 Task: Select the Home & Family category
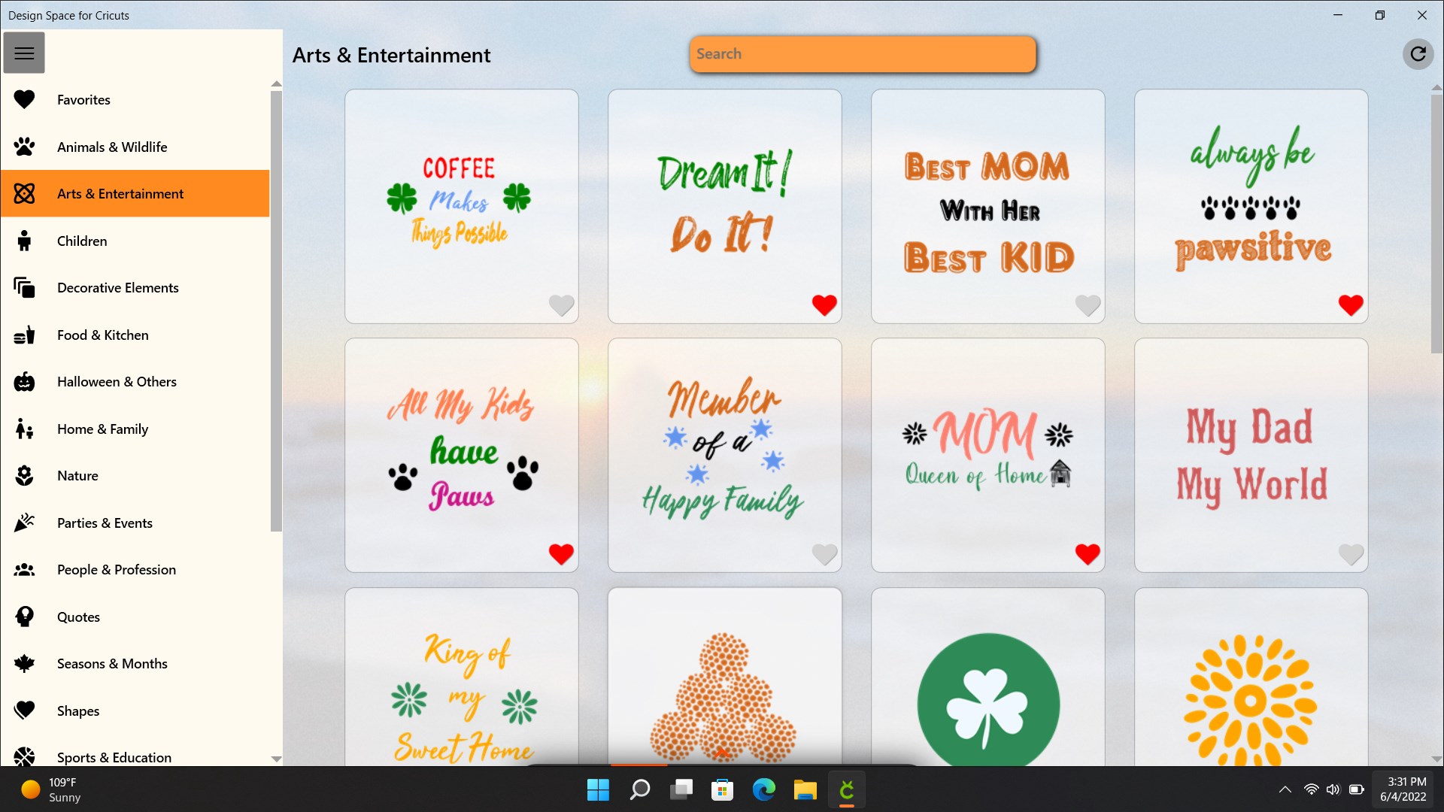click(24, 429)
